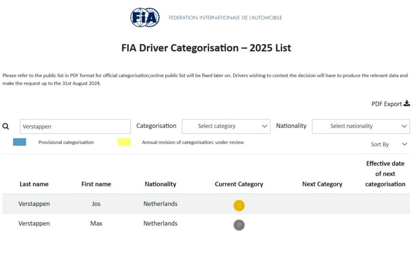This screenshot has height=254, width=416.
Task: Click the First name column header
Action: pos(96,184)
